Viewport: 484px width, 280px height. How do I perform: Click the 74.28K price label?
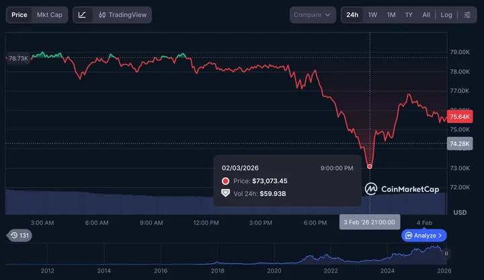click(x=460, y=143)
